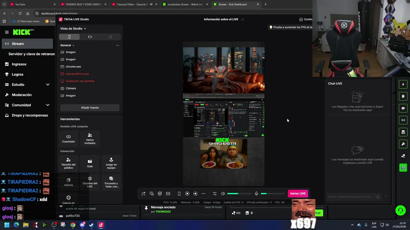Switch to smashdota Stream browser tab

185,4
